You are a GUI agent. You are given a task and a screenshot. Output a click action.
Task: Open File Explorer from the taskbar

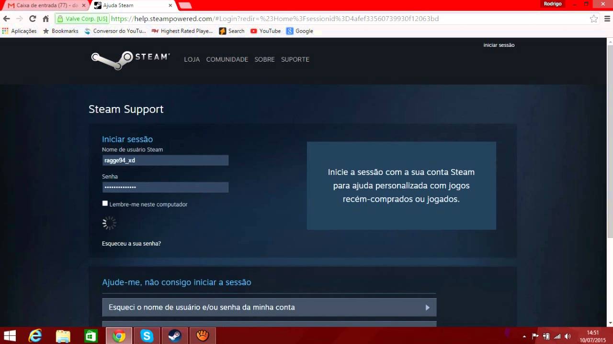point(63,336)
